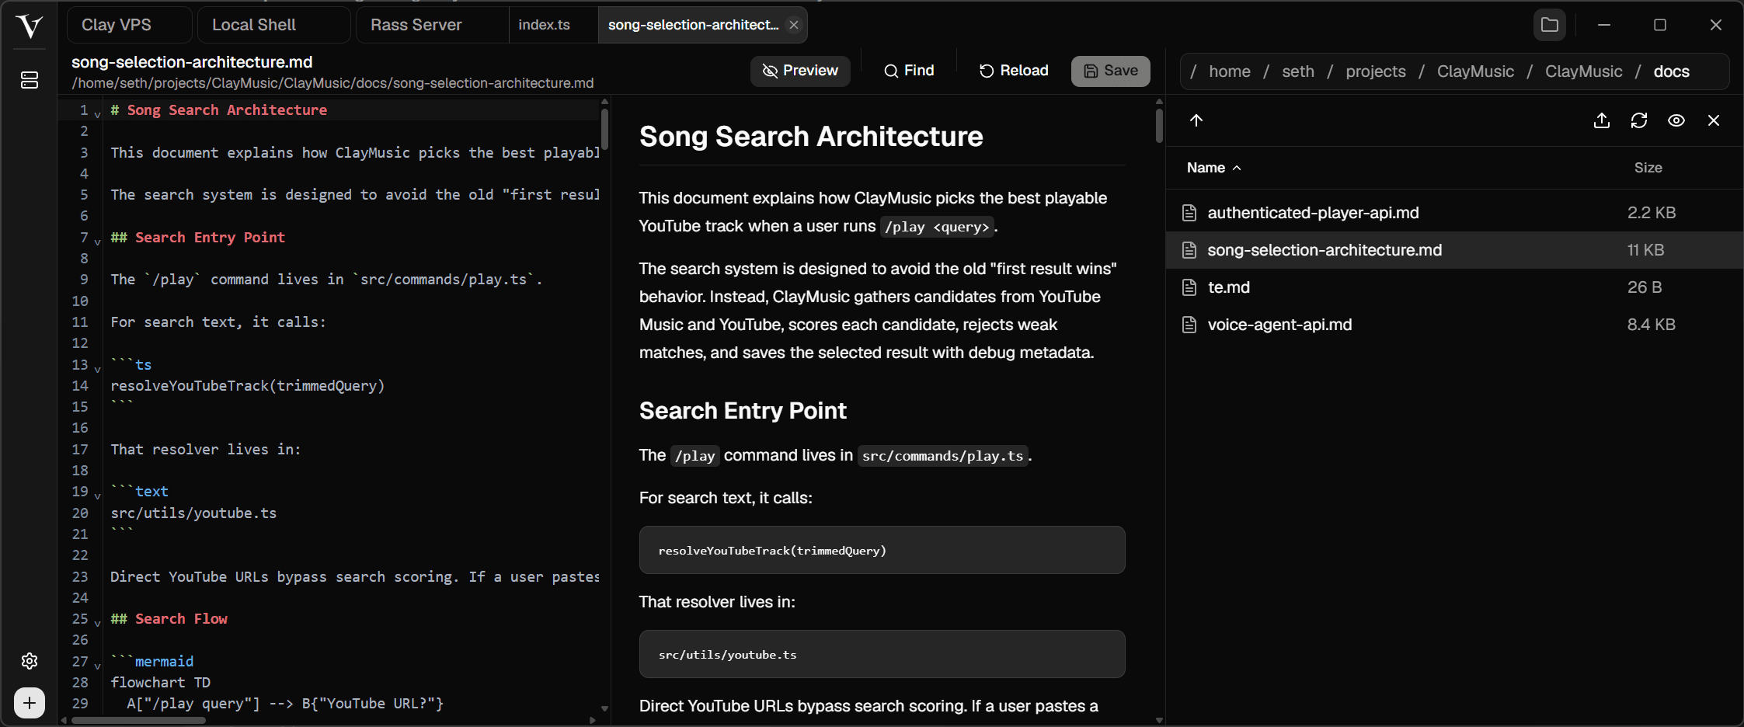Collapse code block fold on line 19

click(98, 496)
